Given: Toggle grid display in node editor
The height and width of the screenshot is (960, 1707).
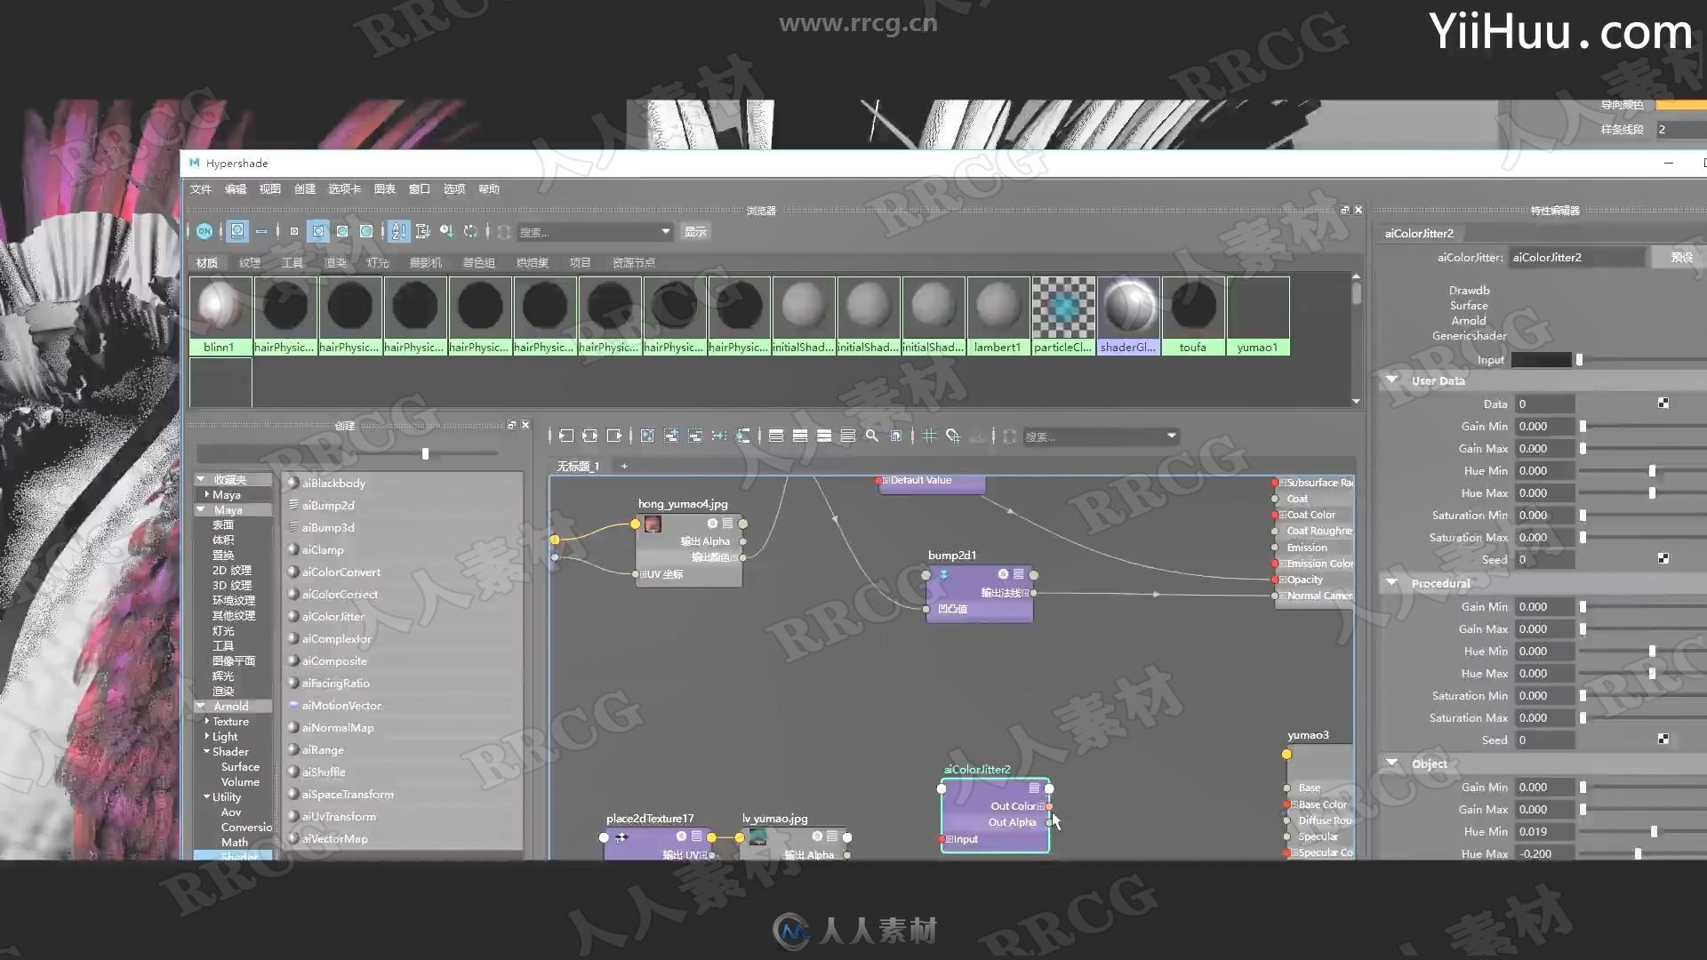Looking at the screenshot, I should [929, 436].
